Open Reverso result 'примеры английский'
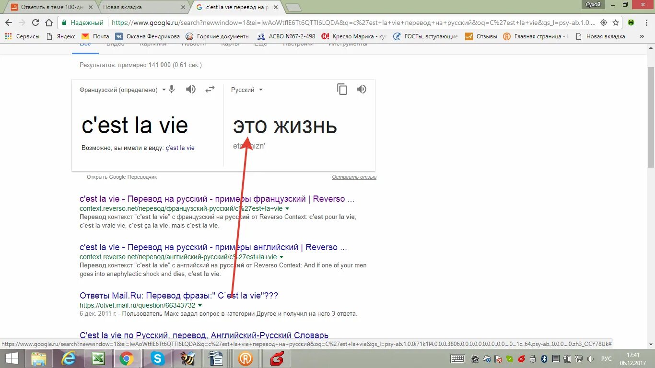The image size is (655, 368). coord(213,247)
